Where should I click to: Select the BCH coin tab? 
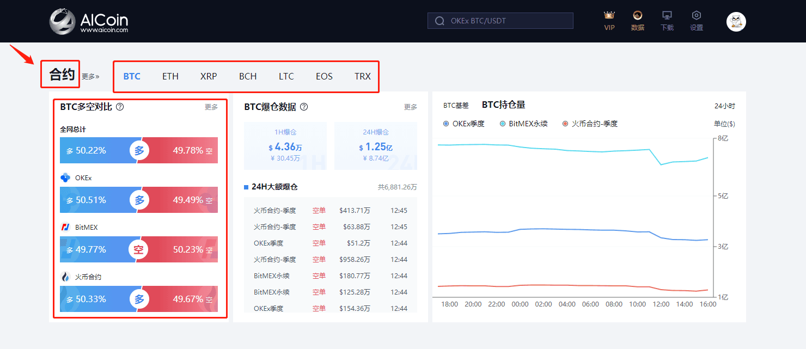click(248, 76)
